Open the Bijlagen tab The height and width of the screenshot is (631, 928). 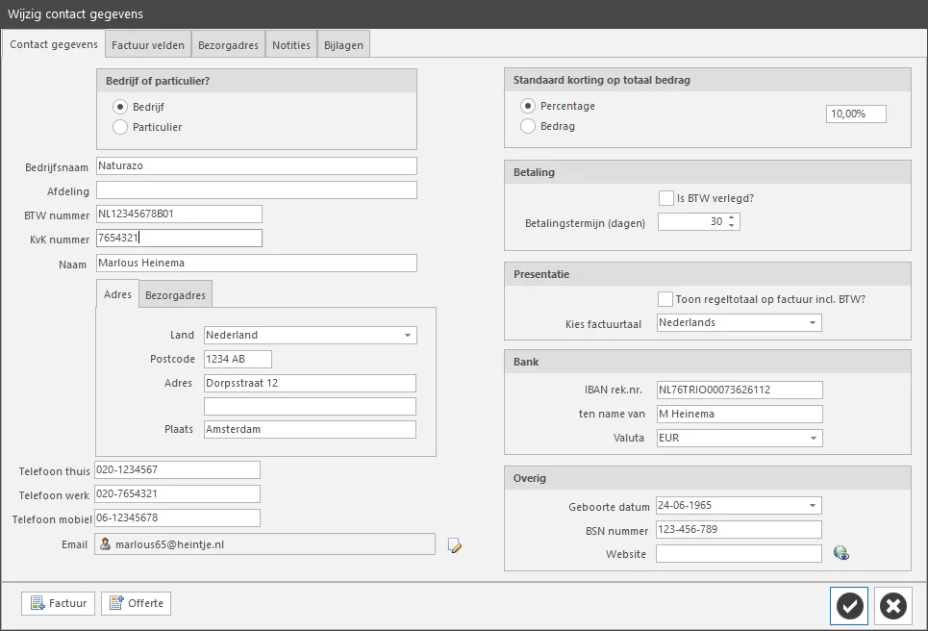coord(344,45)
